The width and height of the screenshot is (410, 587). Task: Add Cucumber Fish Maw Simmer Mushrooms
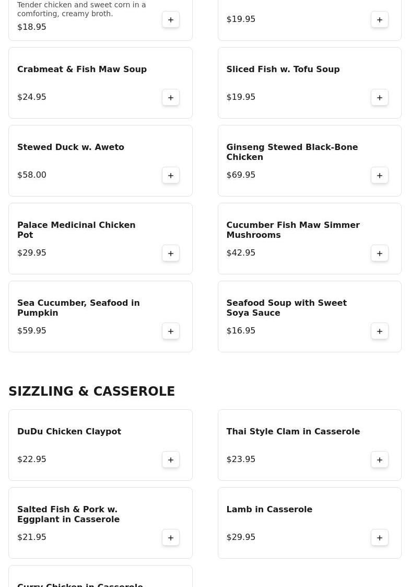pyautogui.click(x=380, y=253)
